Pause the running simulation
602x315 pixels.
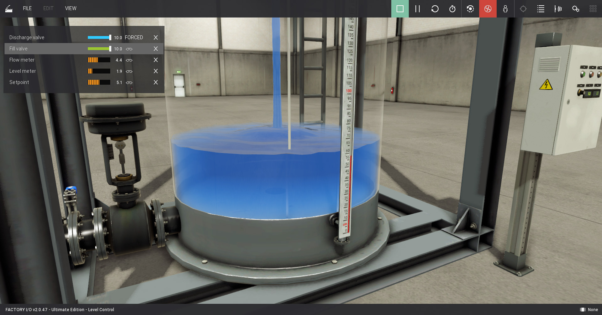(x=417, y=9)
